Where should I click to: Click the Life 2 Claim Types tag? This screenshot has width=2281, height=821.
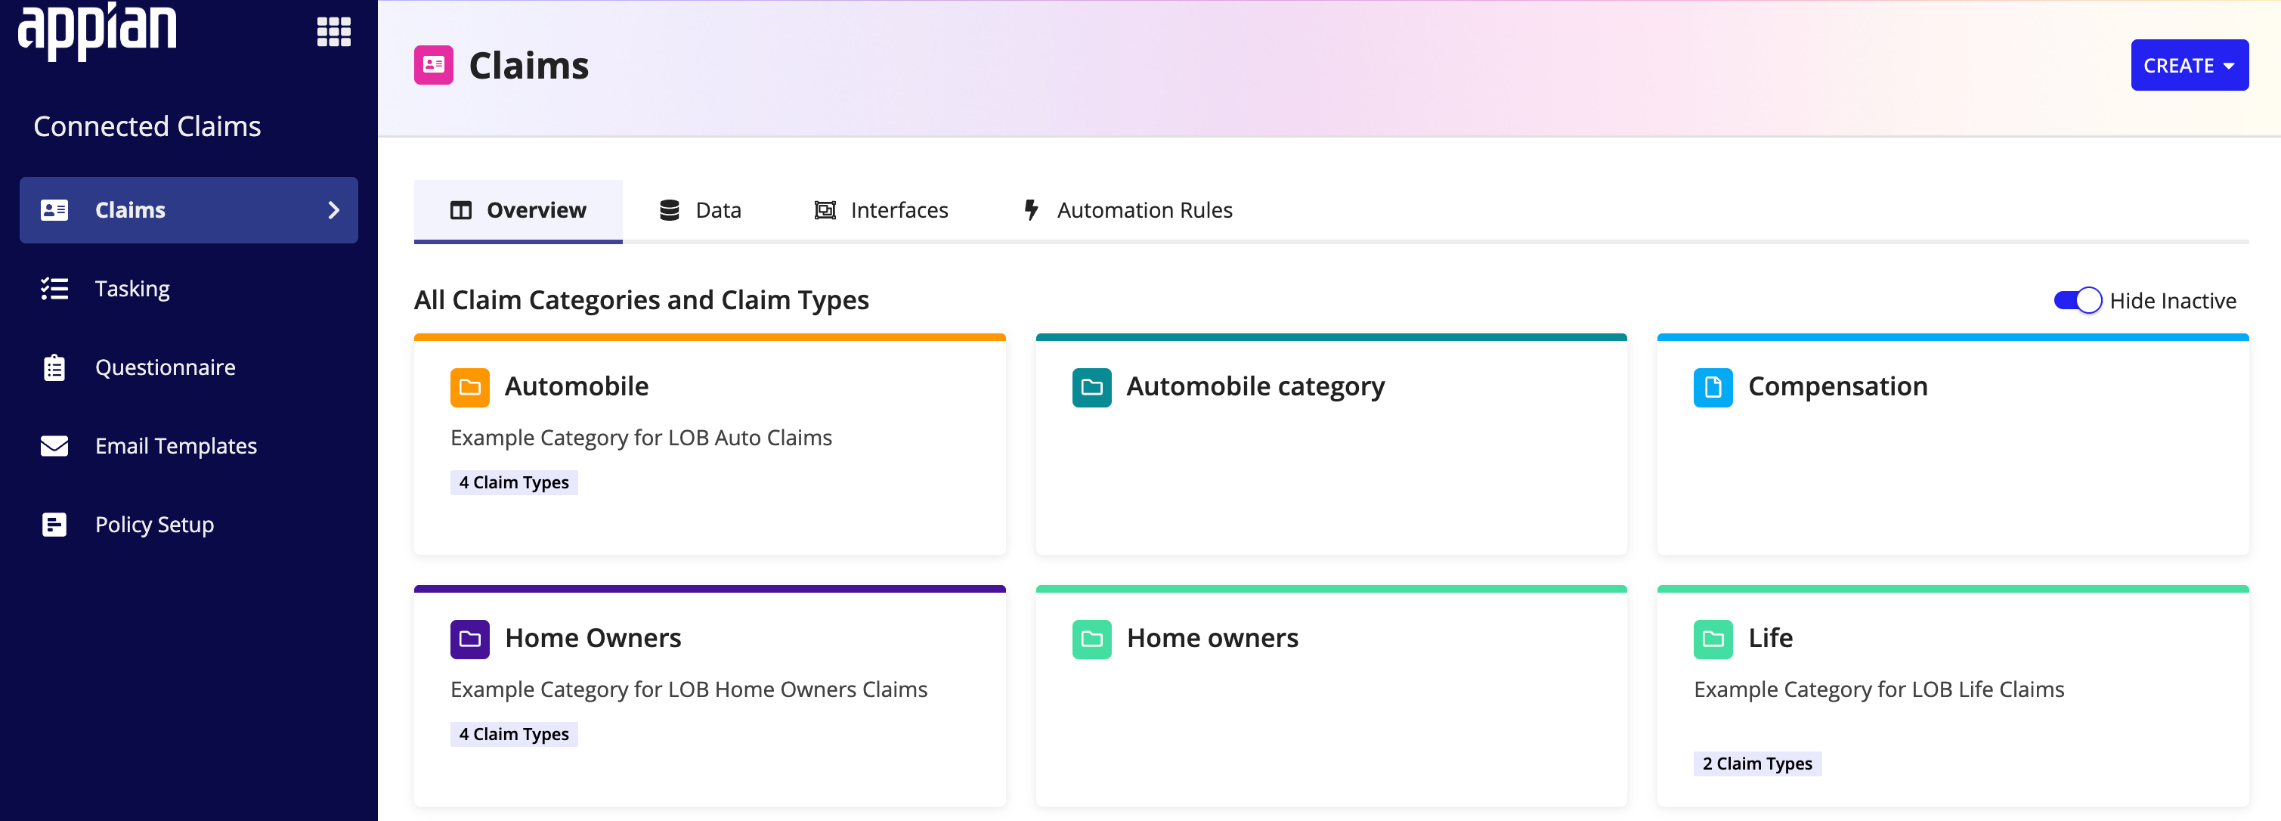tap(1756, 764)
